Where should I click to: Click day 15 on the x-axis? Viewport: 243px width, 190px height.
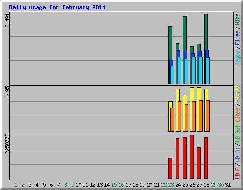[114, 185]
